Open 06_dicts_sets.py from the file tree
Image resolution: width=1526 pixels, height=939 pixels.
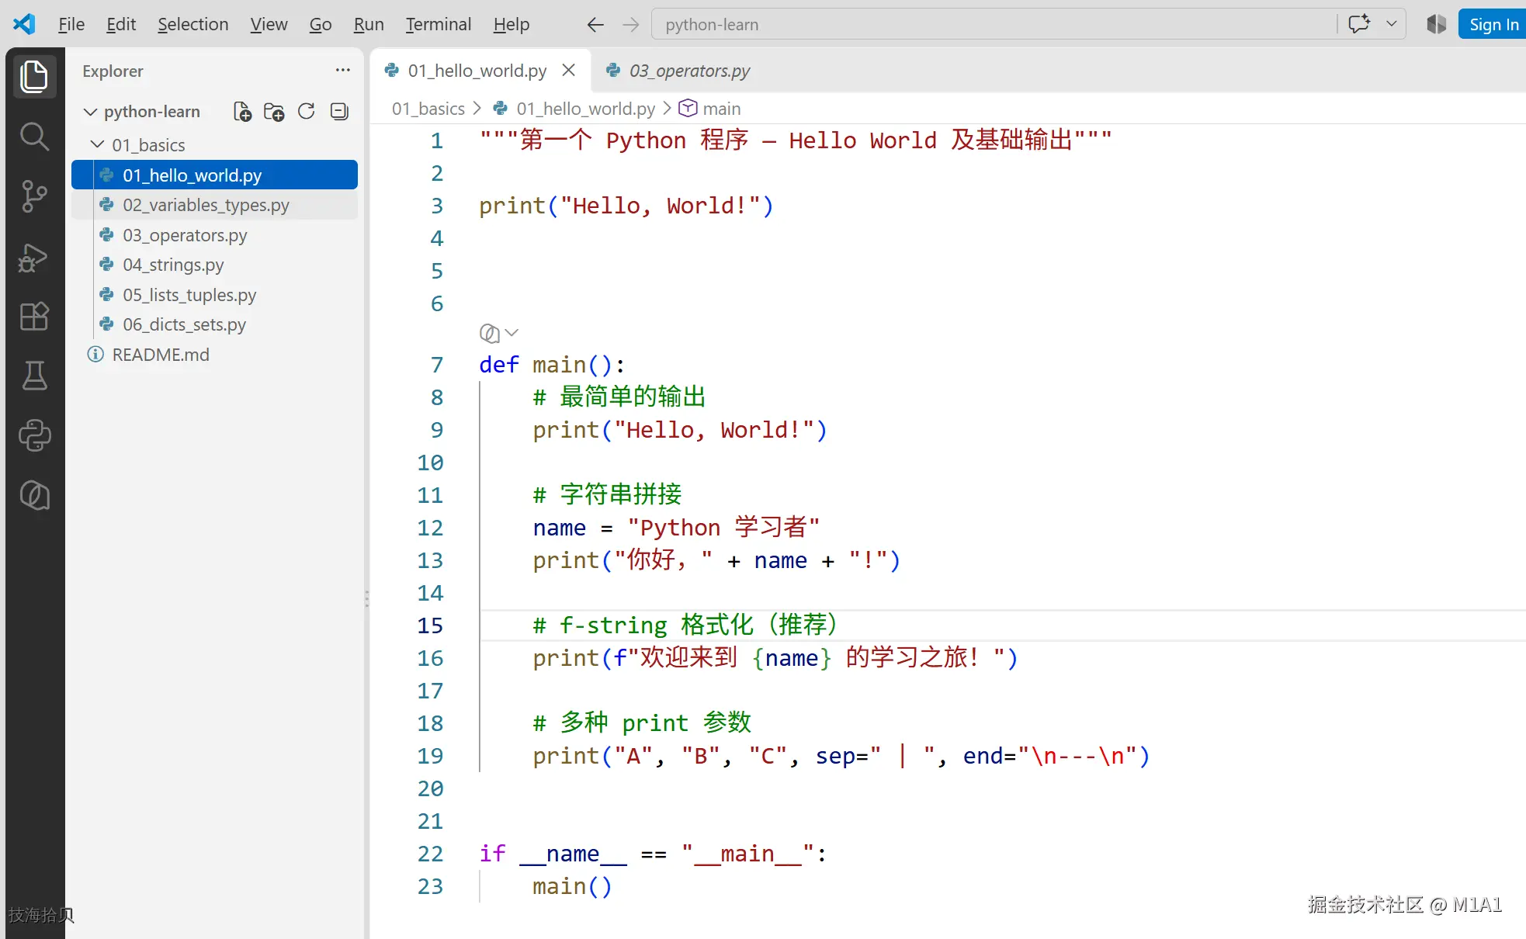[214, 324]
